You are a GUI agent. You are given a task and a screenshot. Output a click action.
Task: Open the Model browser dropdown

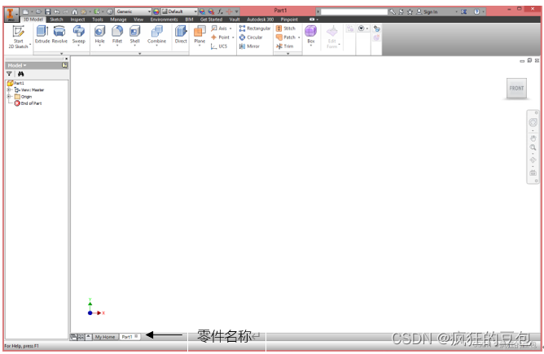(17, 65)
